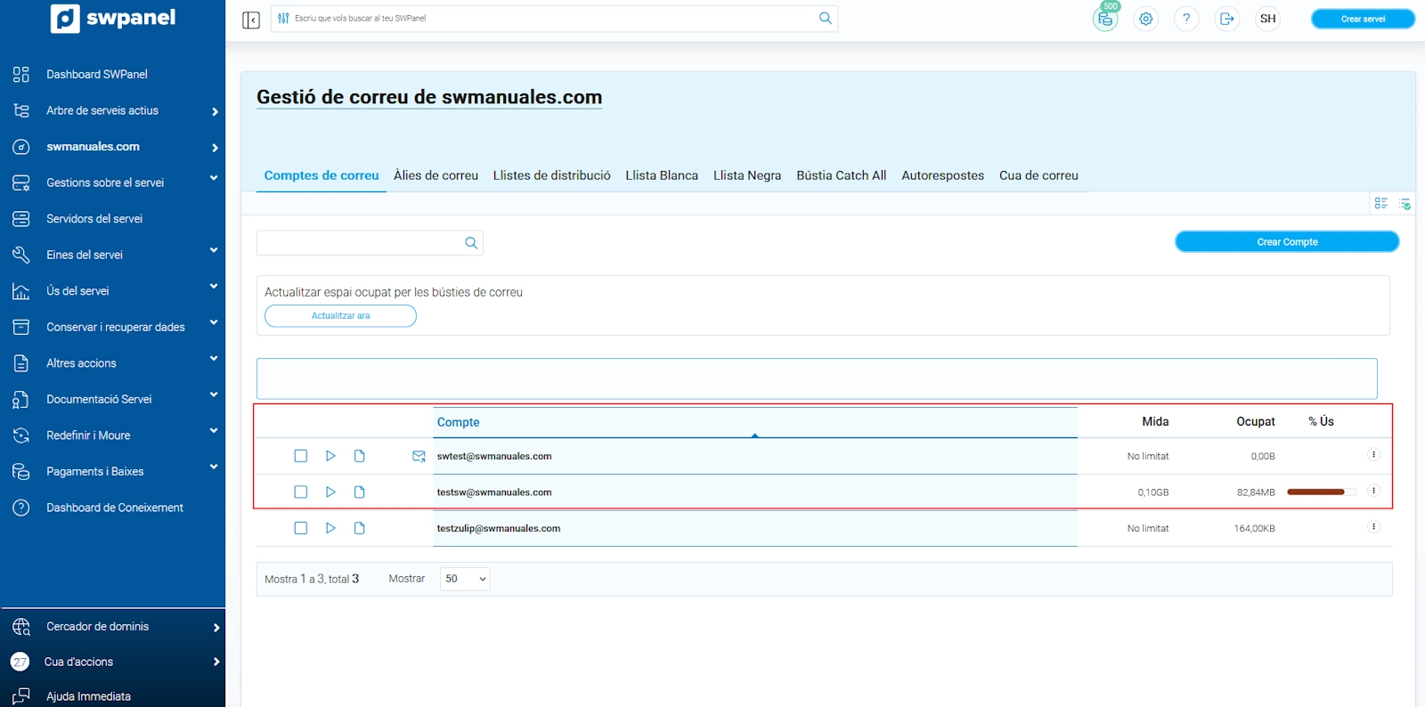This screenshot has height=707, width=1425.
Task: Open the Mostrar 50 rows dropdown
Action: 465,579
